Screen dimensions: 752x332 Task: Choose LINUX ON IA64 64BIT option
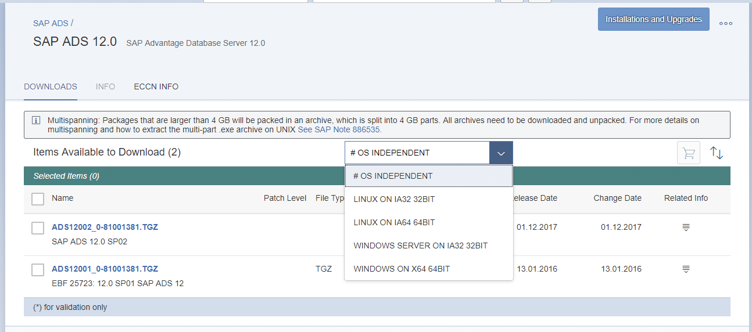[x=429, y=222]
